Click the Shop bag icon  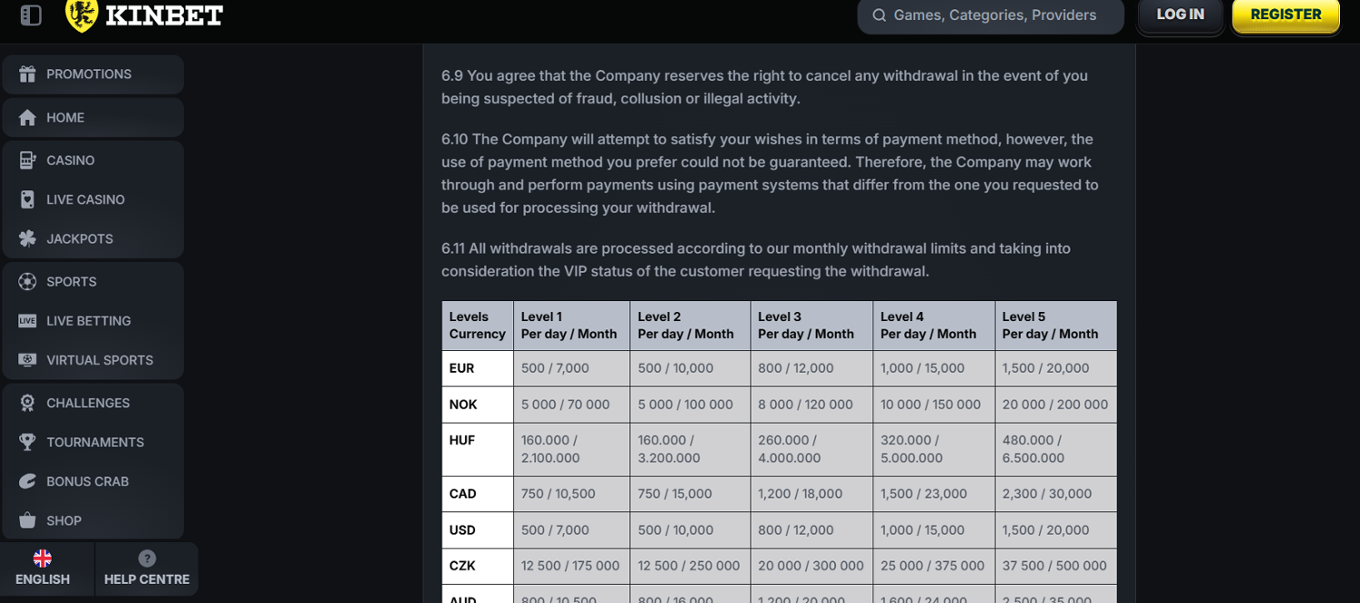pos(27,520)
